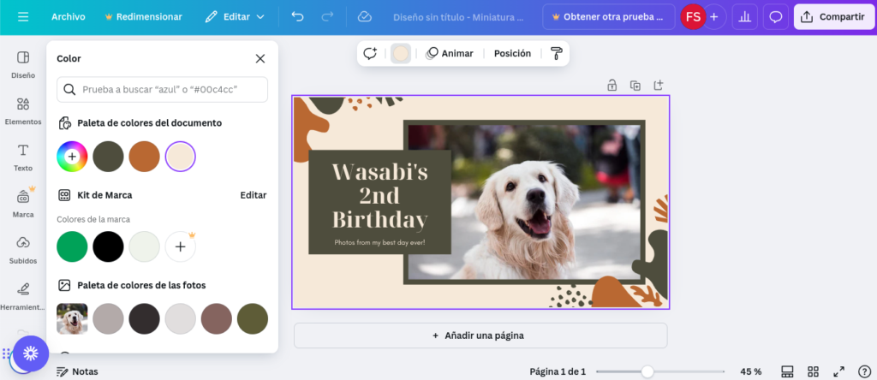Viewport: 877px width, 380px height.
Task: Add a new brand color
Action: [x=180, y=246]
